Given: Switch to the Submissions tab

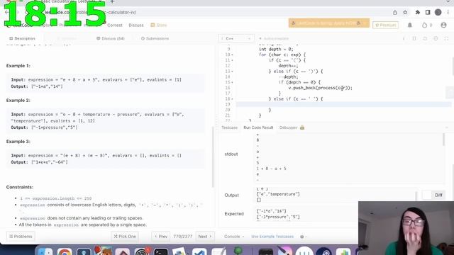Looking at the screenshot, I should click(x=155, y=38).
